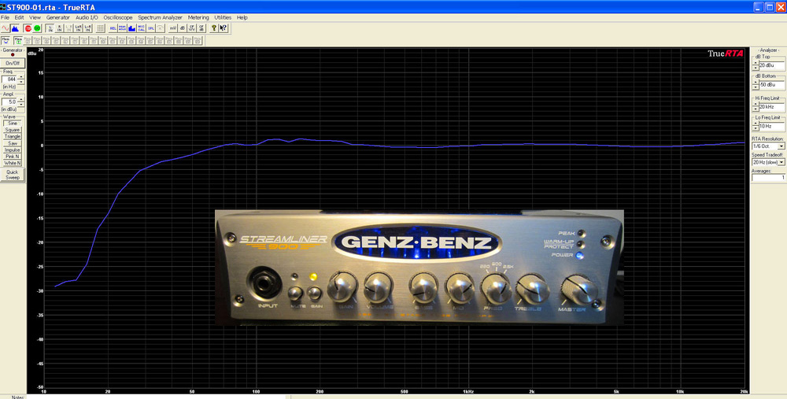This screenshot has width=787, height=399.
Task: Select the Impulse waveform
Action: point(13,150)
